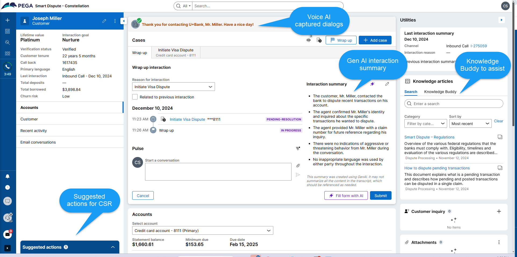Click the Fill form with AI button

pos(346,196)
